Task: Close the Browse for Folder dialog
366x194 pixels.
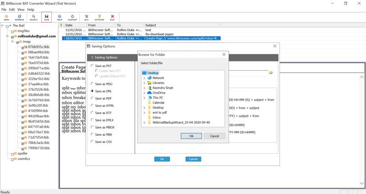Action: point(224,54)
